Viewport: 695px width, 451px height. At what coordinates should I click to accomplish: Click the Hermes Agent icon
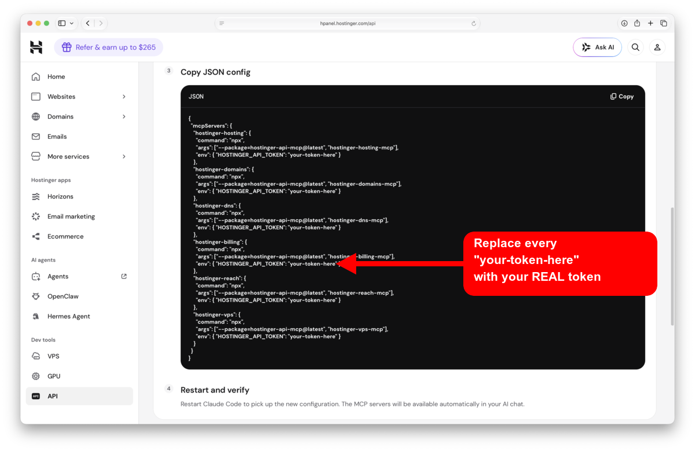(x=36, y=316)
